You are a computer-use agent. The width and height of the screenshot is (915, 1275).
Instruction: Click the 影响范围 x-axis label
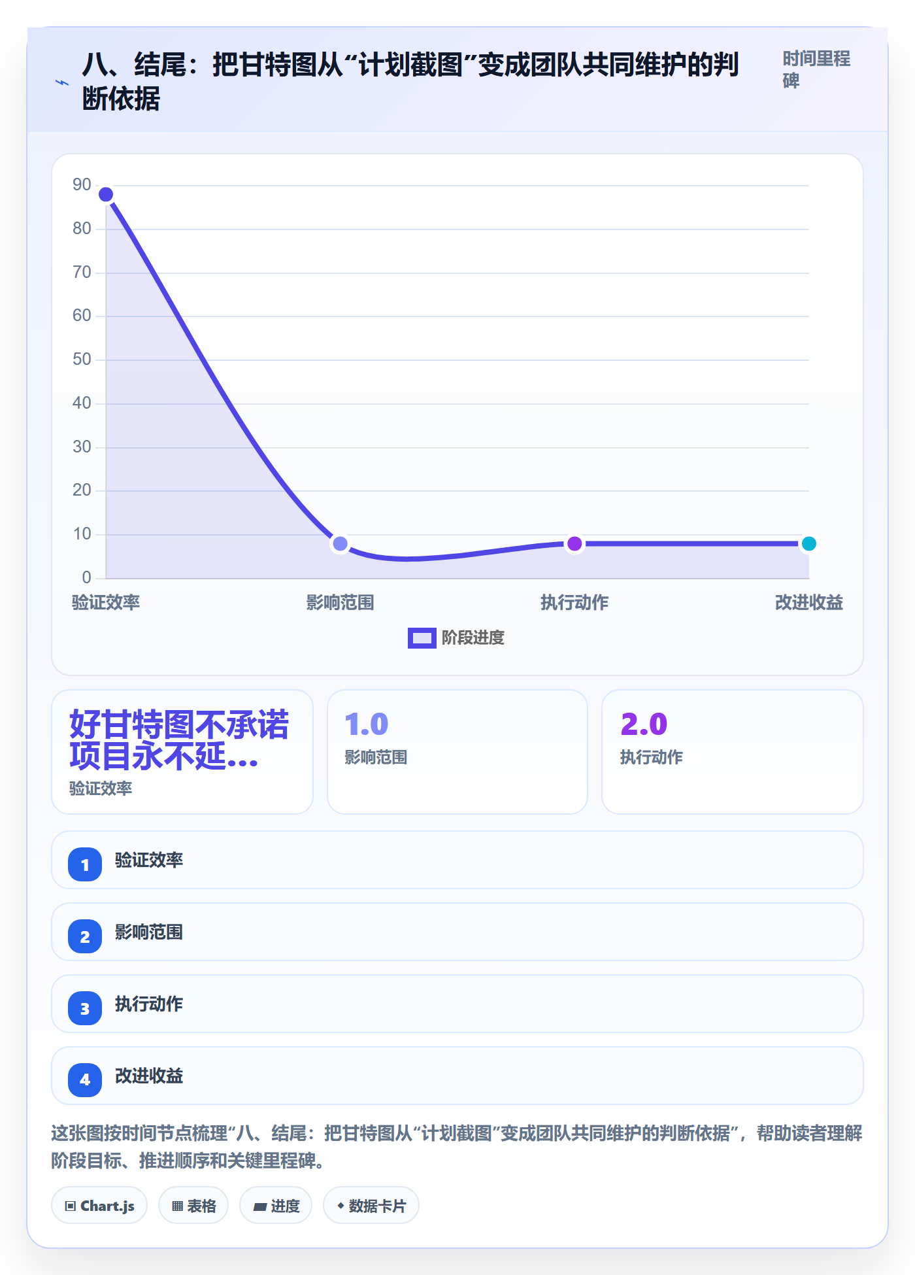point(340,602)
